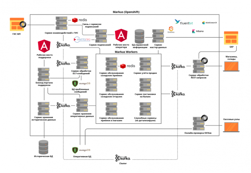Click the elasticsearch logo
Viewport: 251px width, 173px height.
point(210,22)
